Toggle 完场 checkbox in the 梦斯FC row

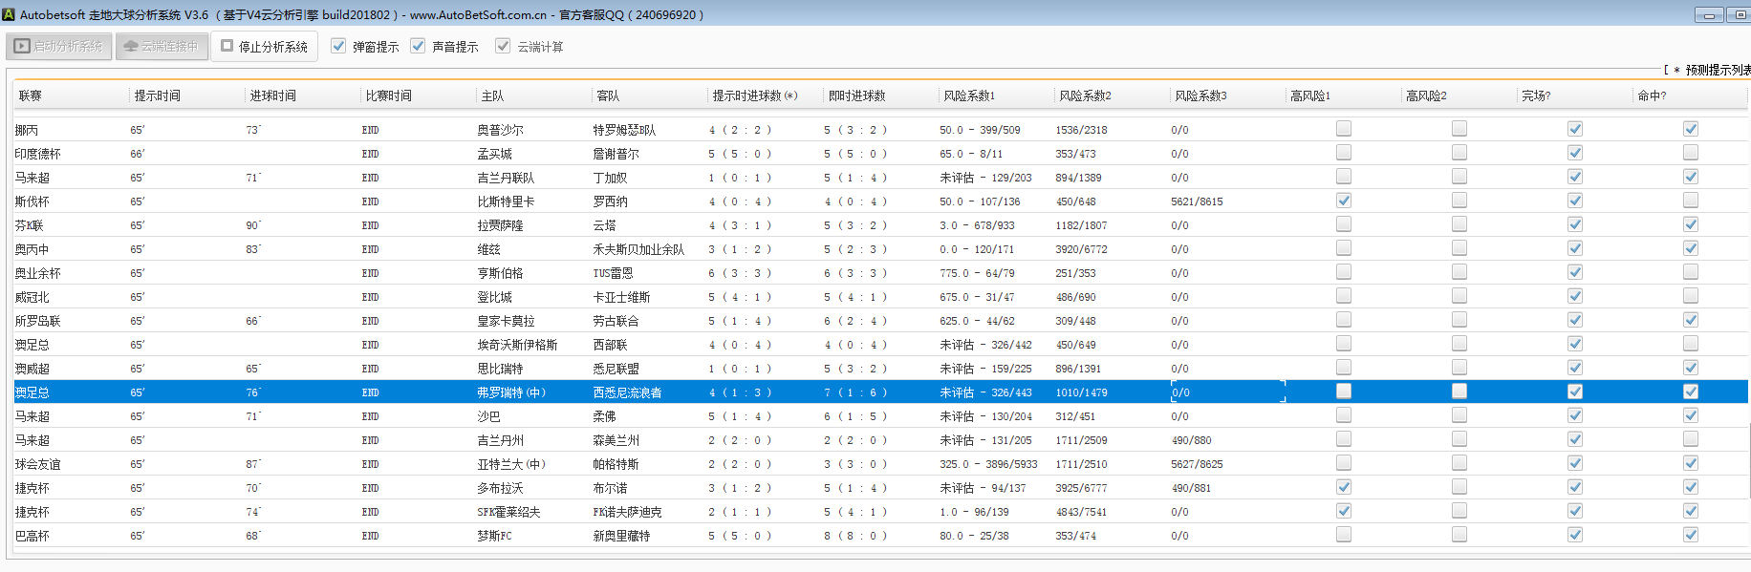pyautogui.click(x=1575, y=535)
